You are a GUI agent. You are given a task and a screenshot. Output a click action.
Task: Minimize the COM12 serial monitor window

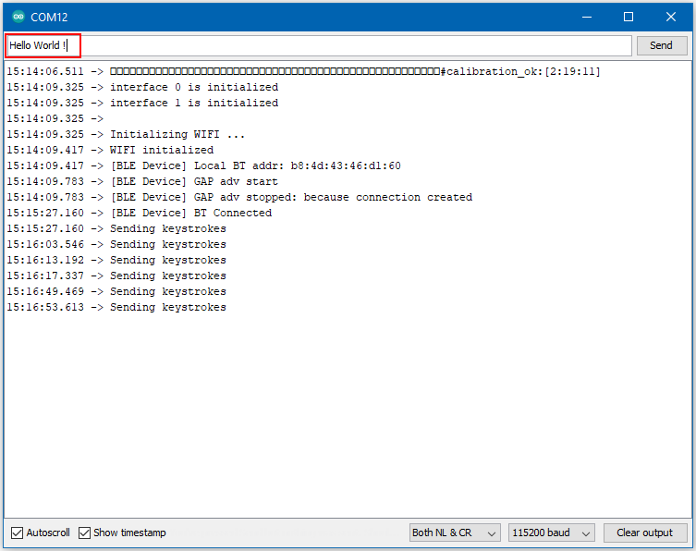(x=585, y=17)
